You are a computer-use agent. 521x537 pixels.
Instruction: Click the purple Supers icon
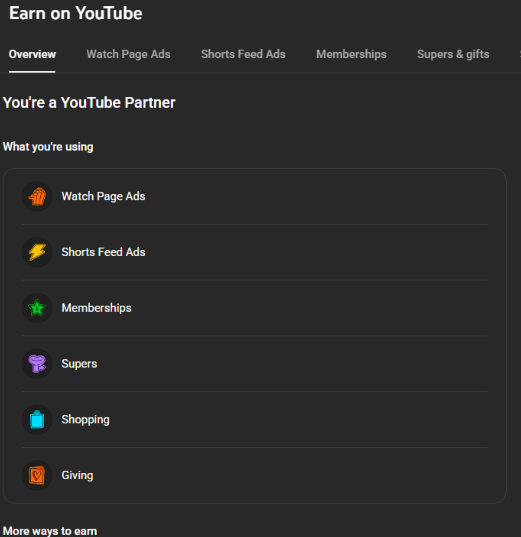37,364
